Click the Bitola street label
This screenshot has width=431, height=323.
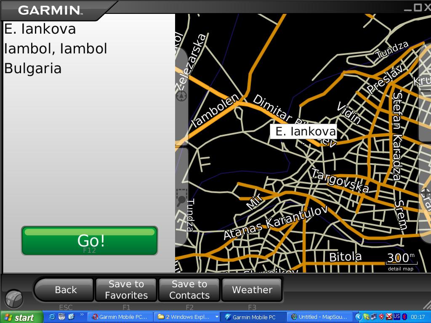[x=345, y=257]
